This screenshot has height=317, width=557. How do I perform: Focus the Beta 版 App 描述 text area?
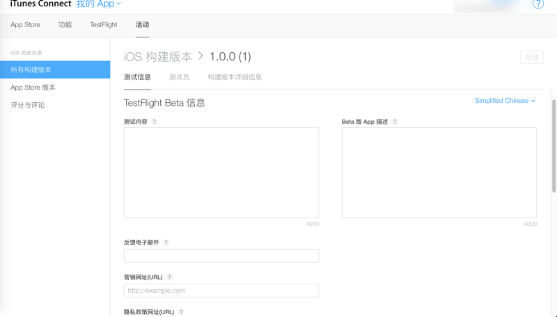(439, 172)
